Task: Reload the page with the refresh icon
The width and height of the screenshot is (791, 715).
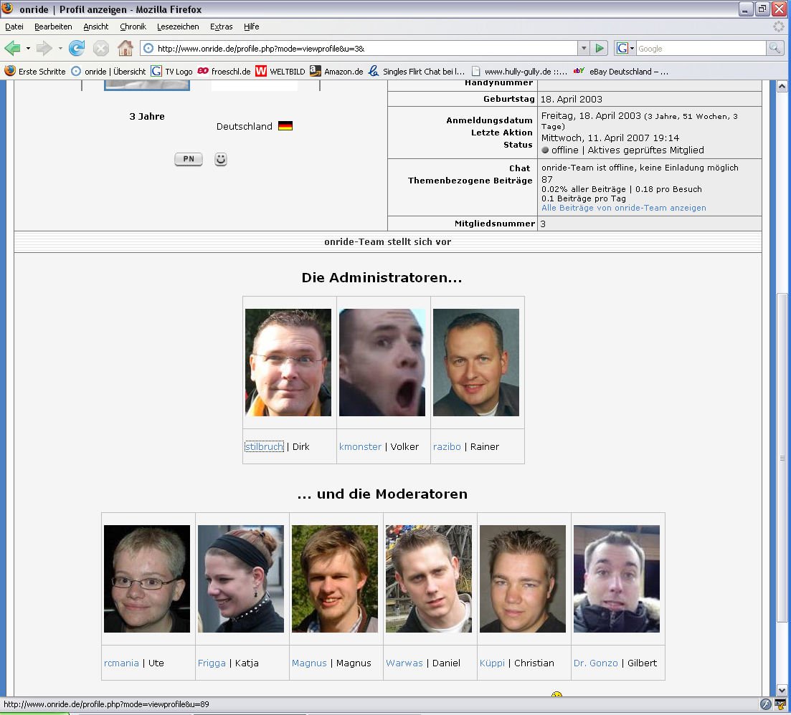Action: click(x=77, y=49)
